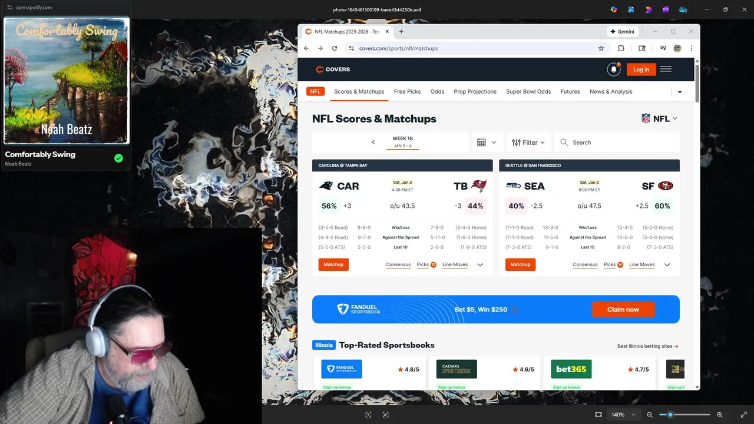Open a new Chrome tab
This screenshot has height=424, width=754.
401,31
